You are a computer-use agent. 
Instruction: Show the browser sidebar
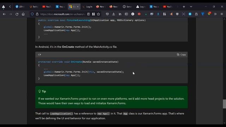tap(126, 14)
